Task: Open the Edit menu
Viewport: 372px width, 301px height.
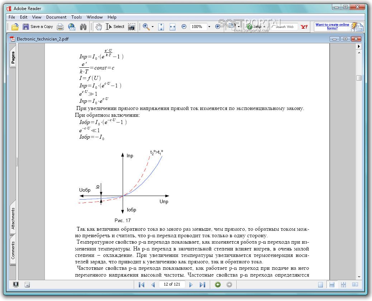Action: tap(24, 17)
